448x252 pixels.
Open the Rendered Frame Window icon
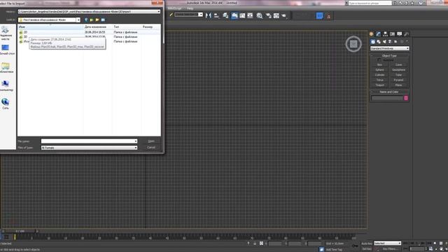[x=276, y=15]
